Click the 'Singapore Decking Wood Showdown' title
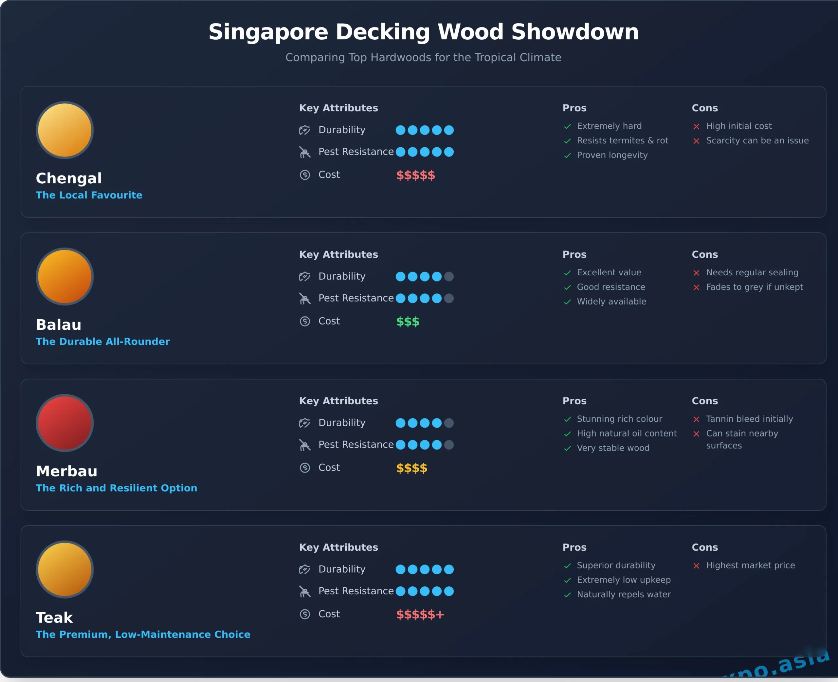838x682 pixels. coord(424,31)
